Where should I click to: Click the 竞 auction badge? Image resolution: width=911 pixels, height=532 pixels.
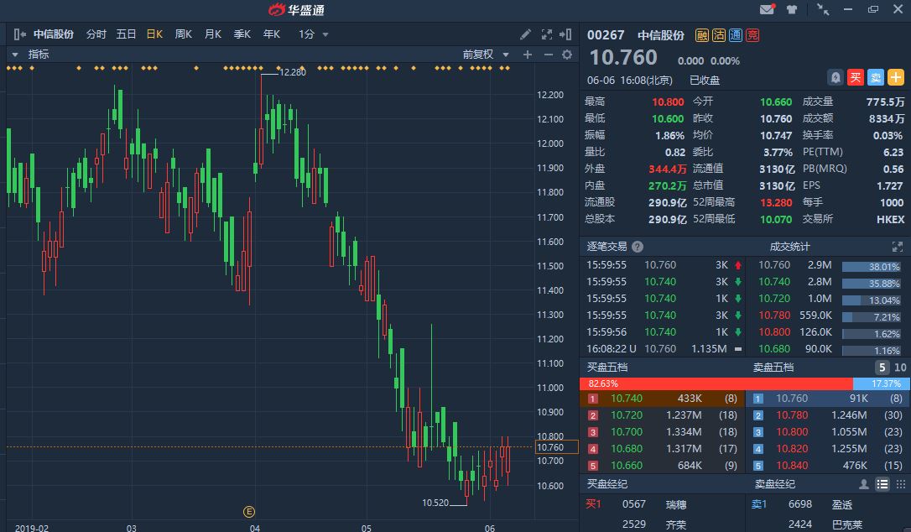pos(752,35)
